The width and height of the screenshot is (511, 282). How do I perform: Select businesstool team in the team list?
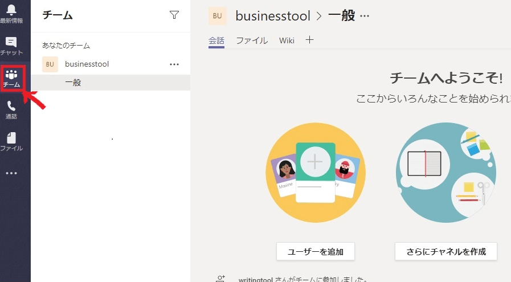click(x=87, y=64)
